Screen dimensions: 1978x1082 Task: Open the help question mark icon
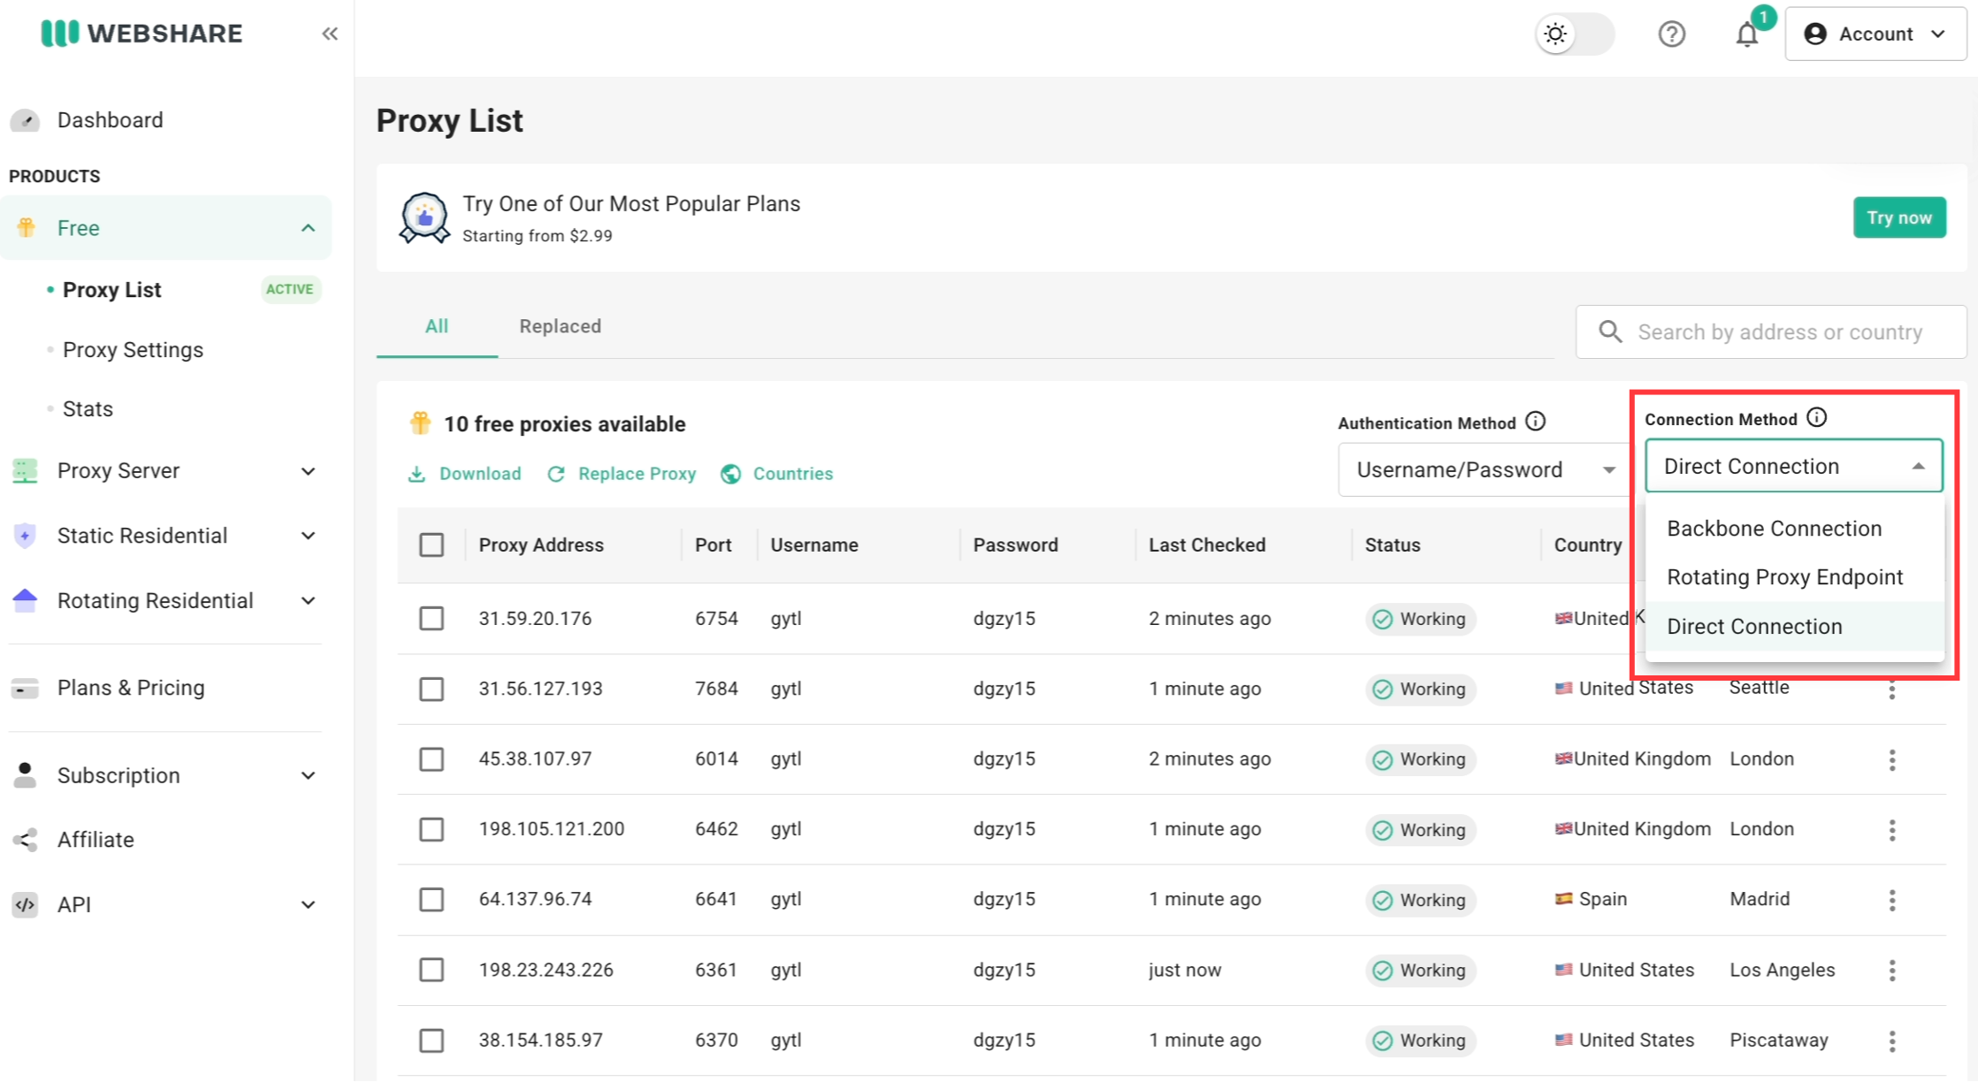1671,34
